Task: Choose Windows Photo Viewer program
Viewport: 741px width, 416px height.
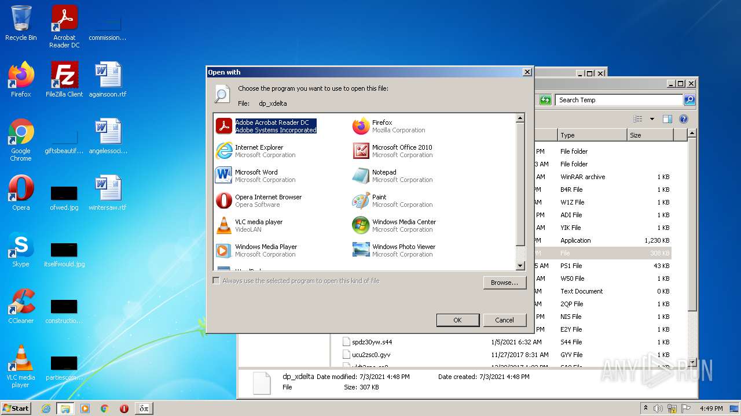Action: click(394, 250)
